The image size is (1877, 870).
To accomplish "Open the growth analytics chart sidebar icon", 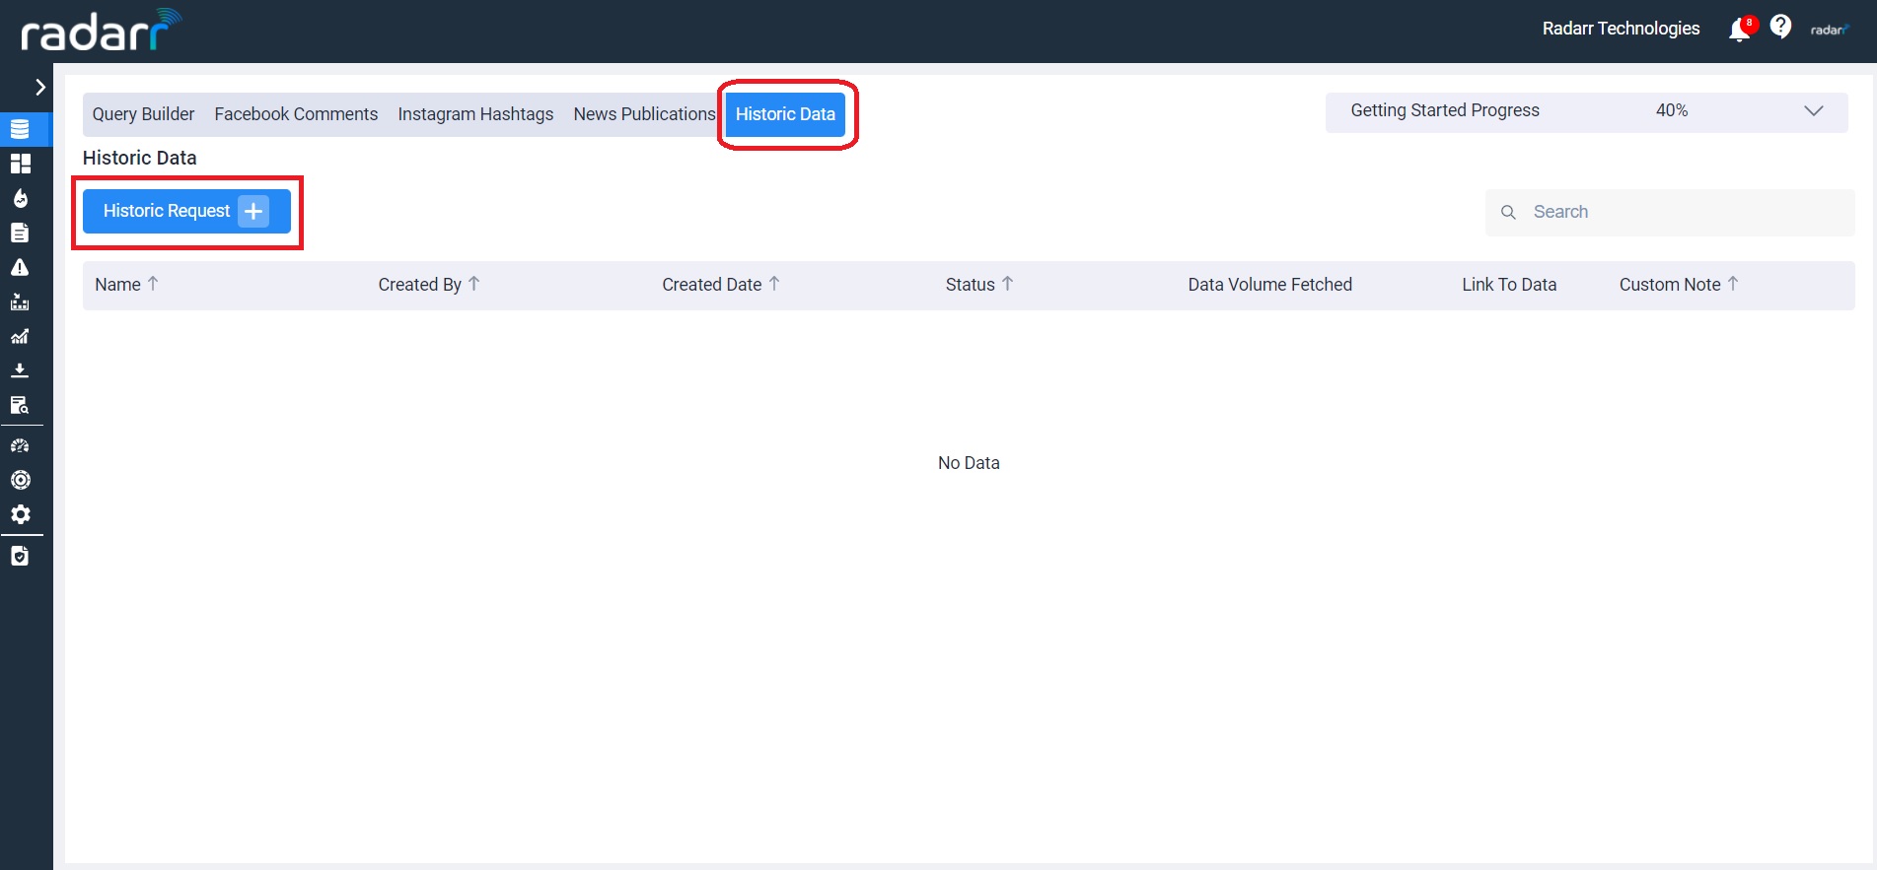I will coord(20,336).
